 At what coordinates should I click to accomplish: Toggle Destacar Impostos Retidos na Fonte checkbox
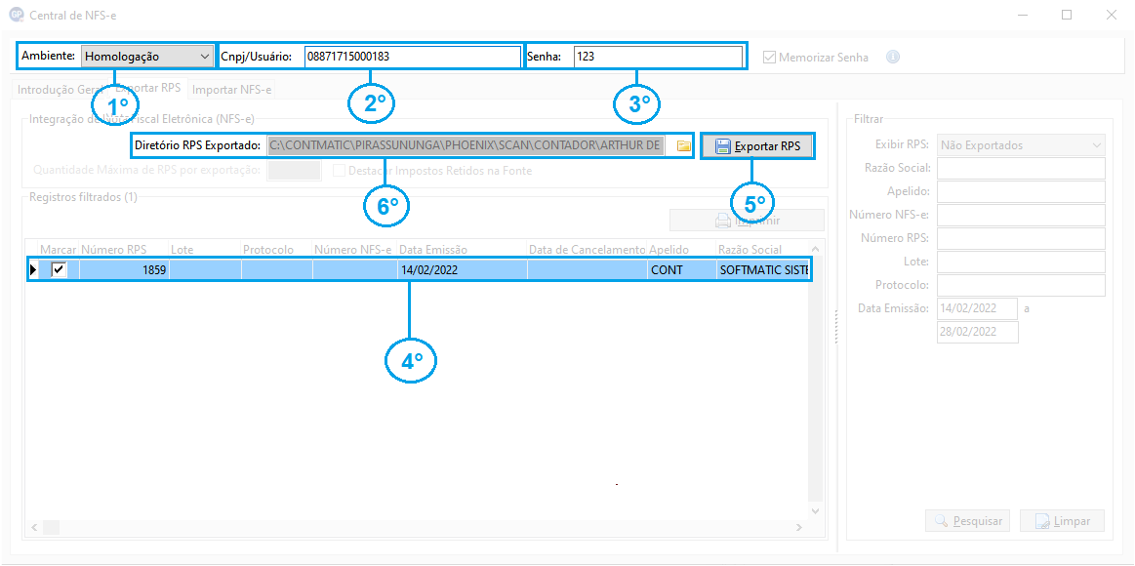tap(339, 171)
